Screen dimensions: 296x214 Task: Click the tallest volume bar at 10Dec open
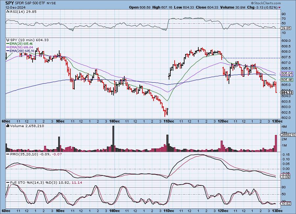click(x=113, y=139)
